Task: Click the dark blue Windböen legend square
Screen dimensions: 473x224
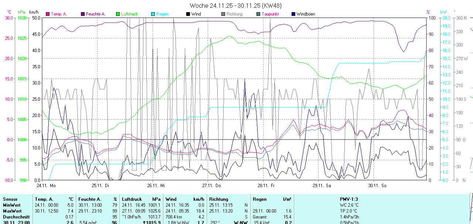Action: tap(293, 14)
